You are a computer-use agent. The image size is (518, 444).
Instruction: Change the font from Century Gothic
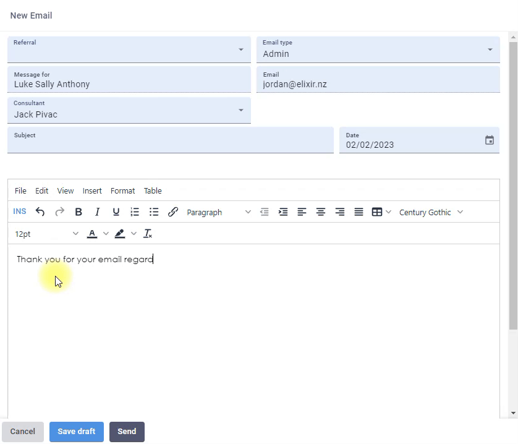[431, 212]
